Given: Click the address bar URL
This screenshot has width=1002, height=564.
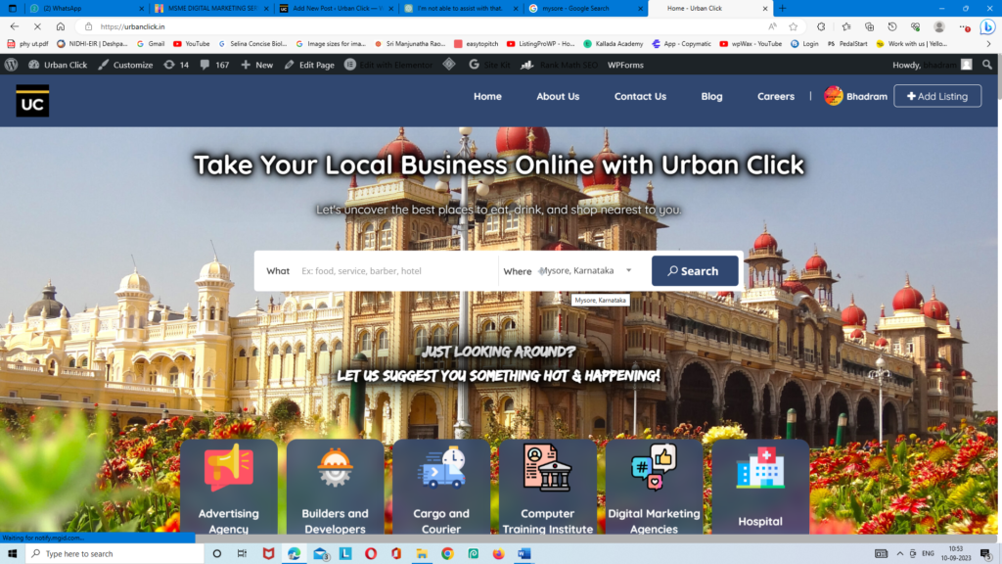Looking at the screenshot, I should pyautogui.click(x=132, y=26).
